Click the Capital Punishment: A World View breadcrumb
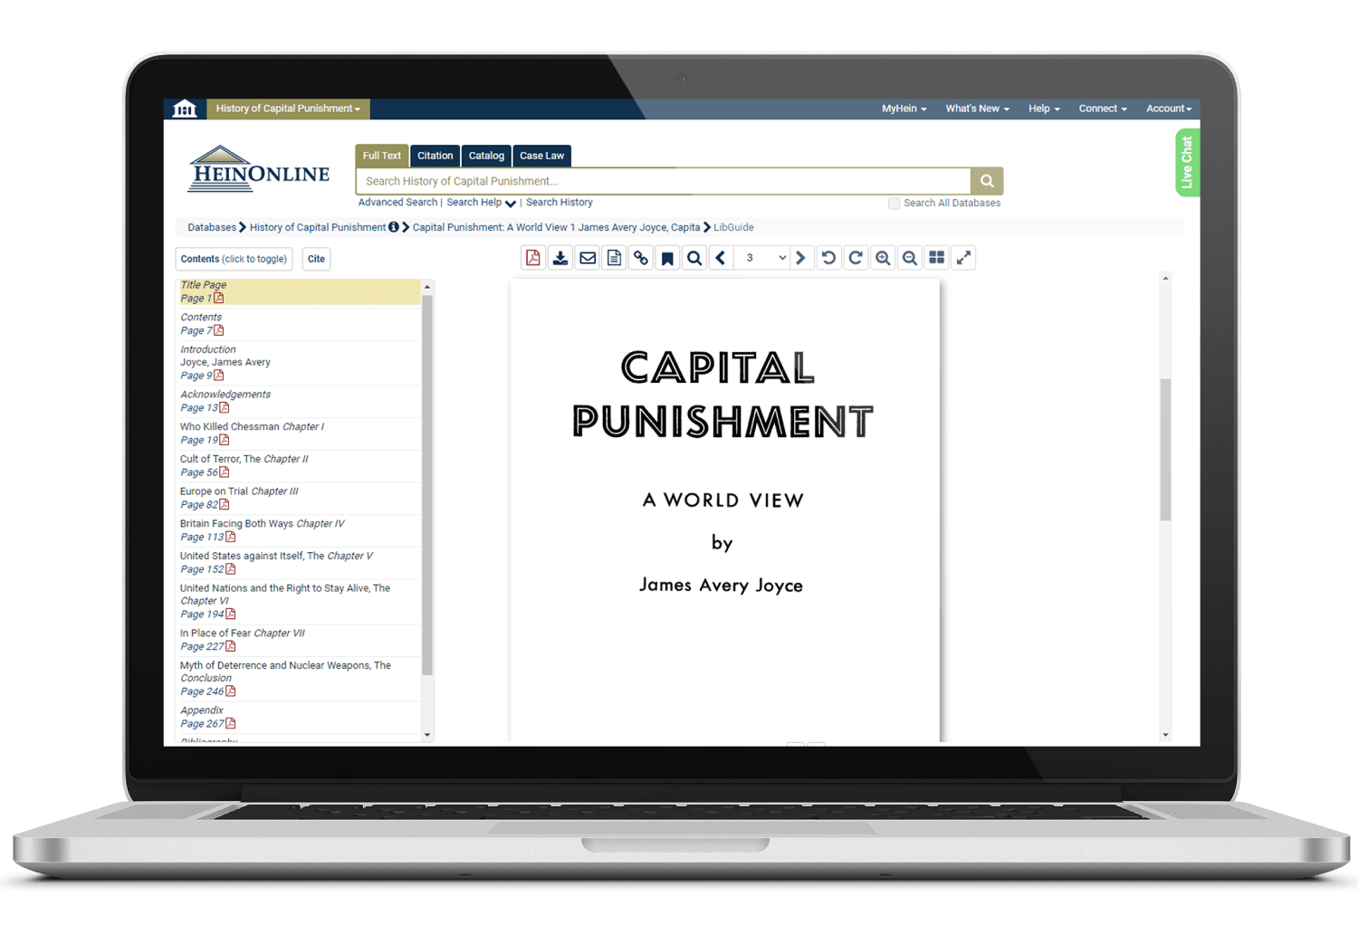This screenshot has height=943, width=1358. 556,227
